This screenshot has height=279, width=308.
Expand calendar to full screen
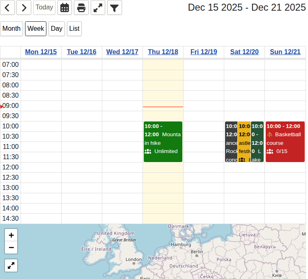point(98,7)
